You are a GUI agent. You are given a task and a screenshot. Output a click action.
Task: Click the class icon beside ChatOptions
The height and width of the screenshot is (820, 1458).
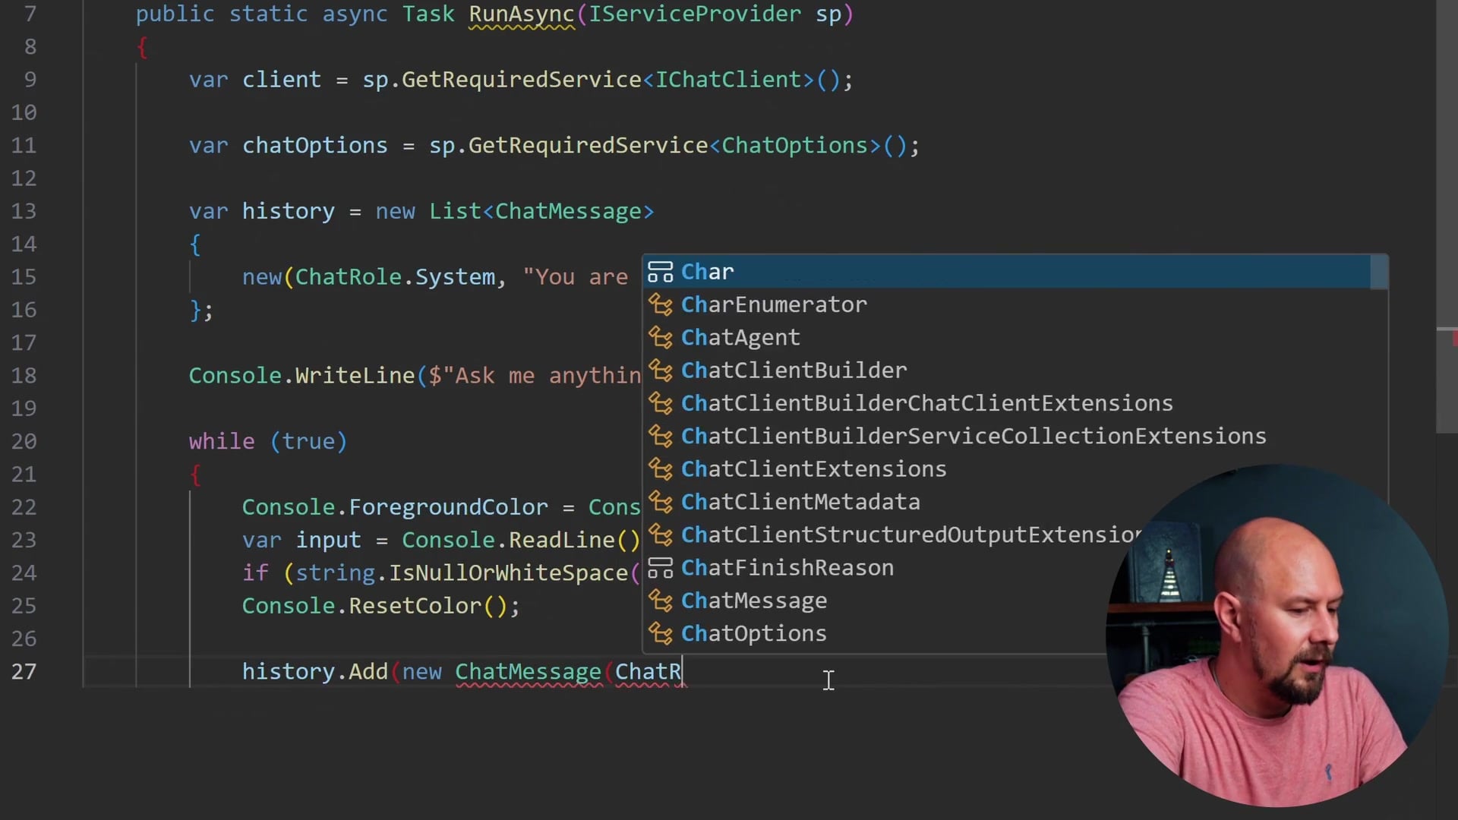tap(661, 633)
